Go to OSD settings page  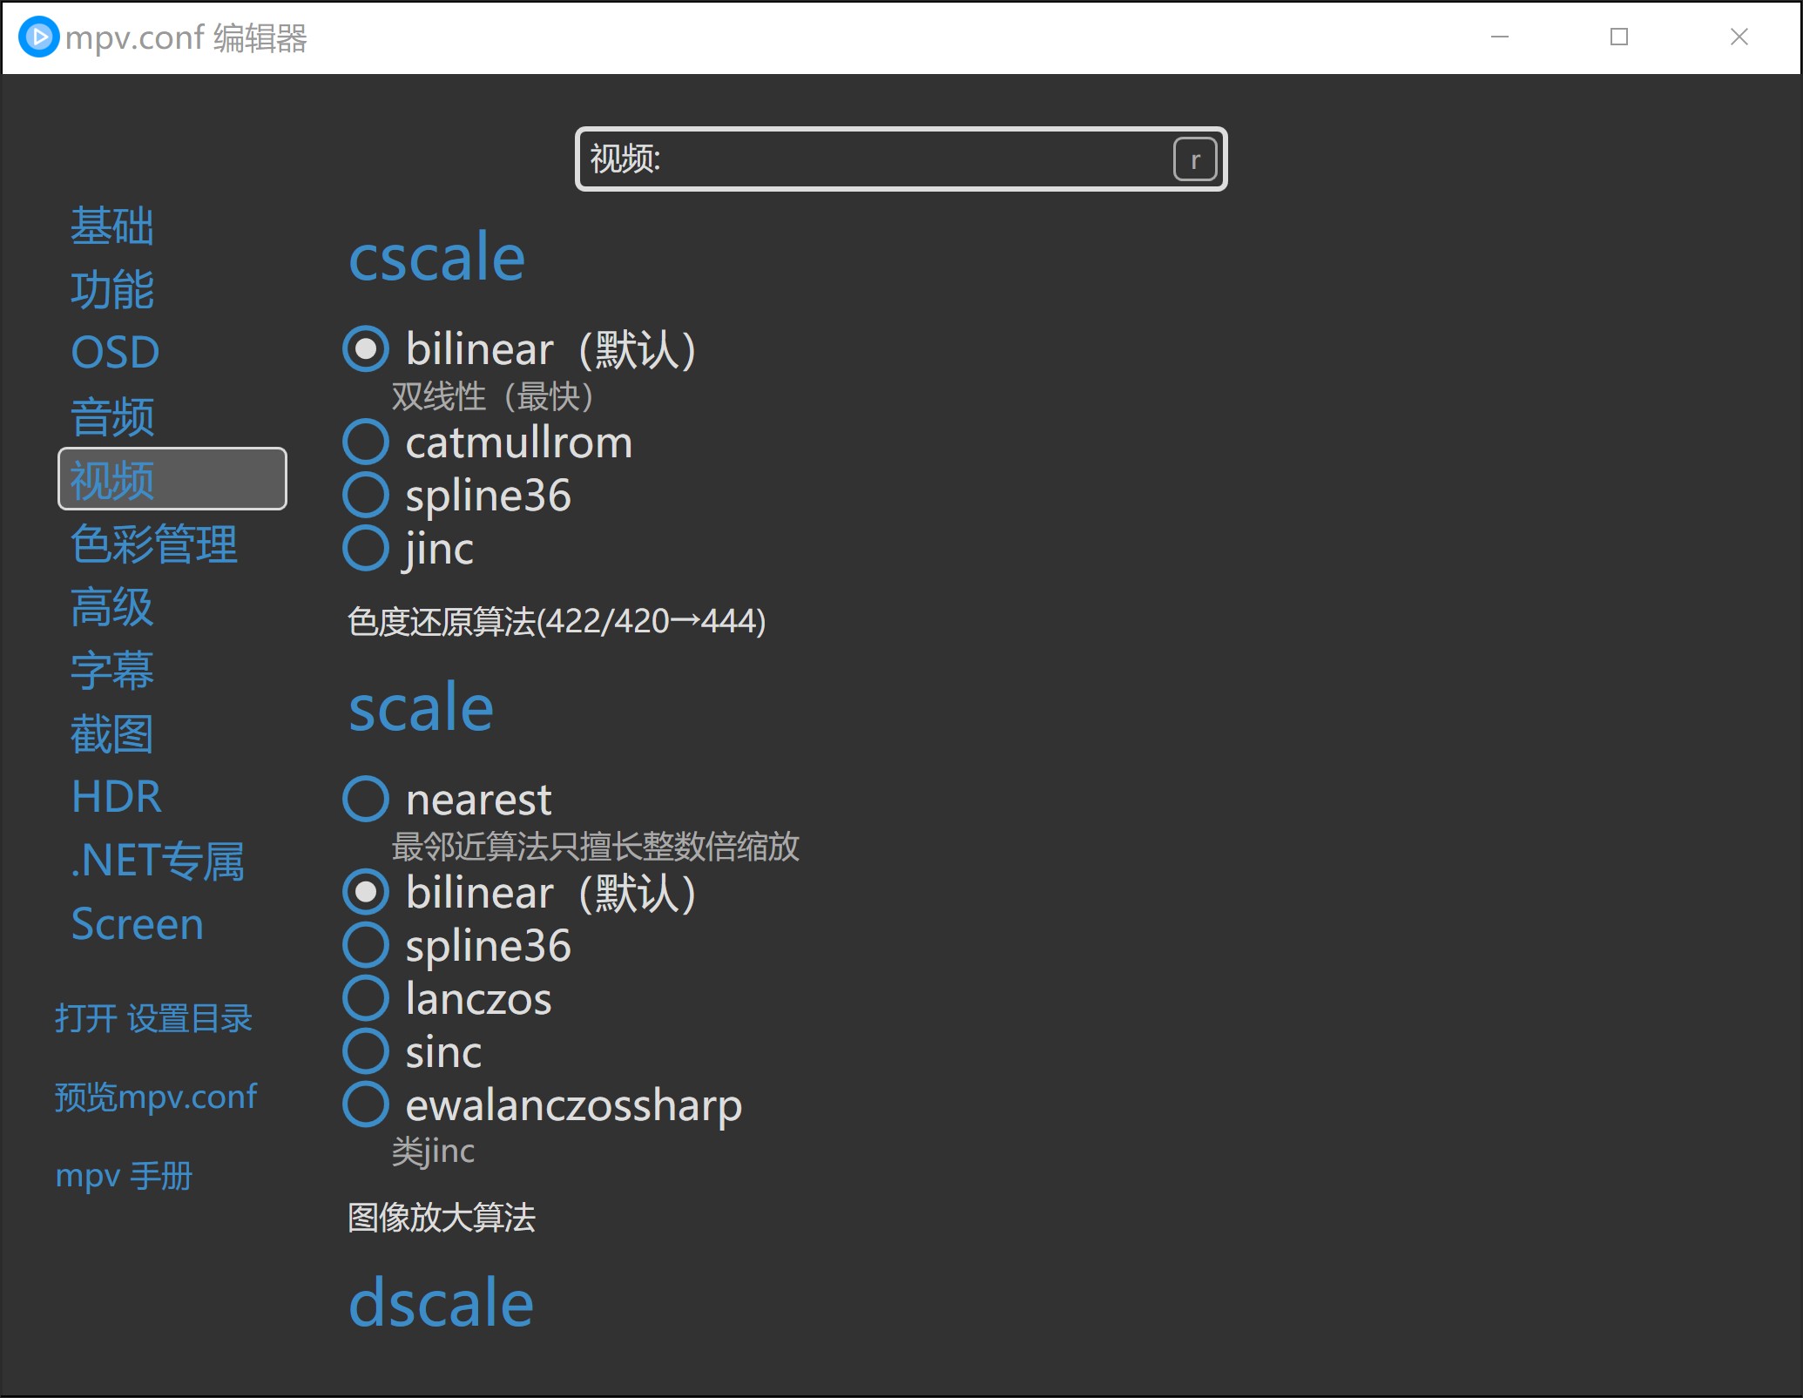click(115, 353)
